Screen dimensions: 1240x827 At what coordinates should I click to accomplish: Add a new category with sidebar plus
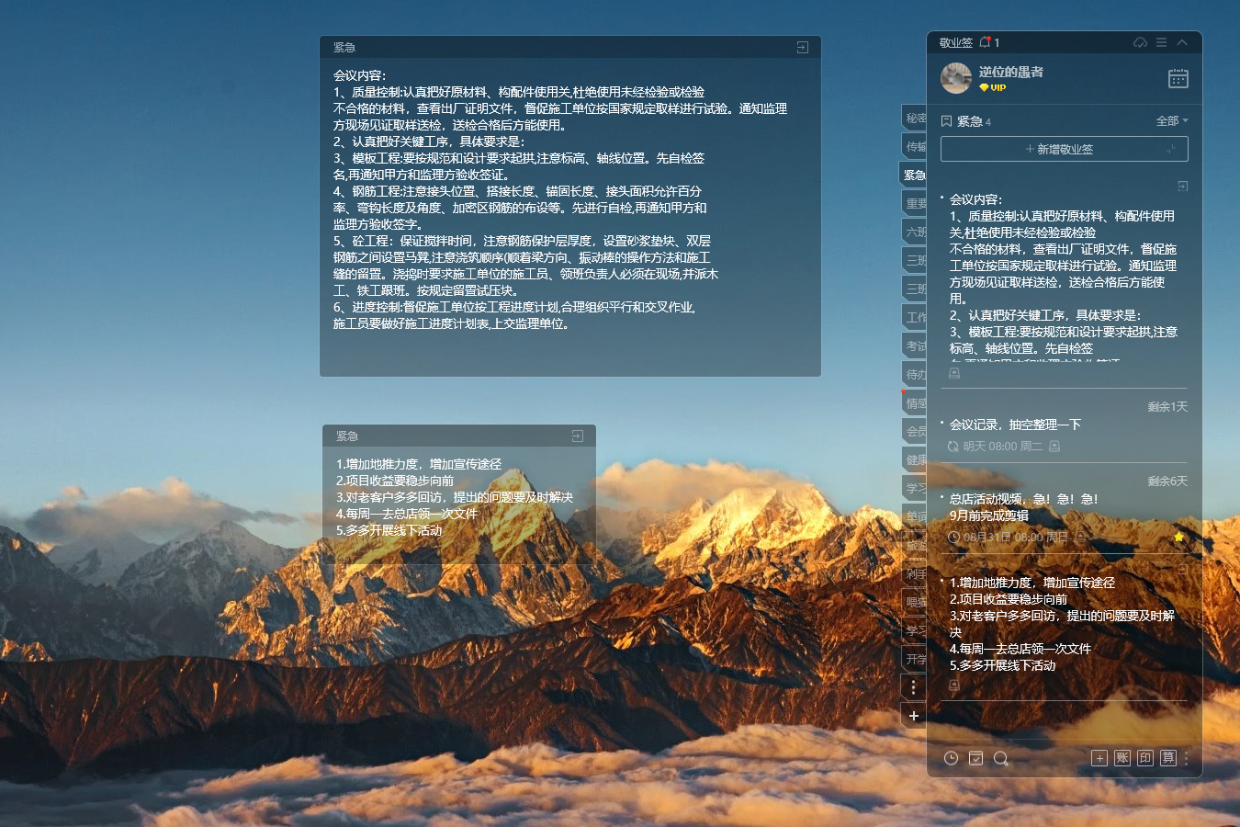tap(913, 716)
